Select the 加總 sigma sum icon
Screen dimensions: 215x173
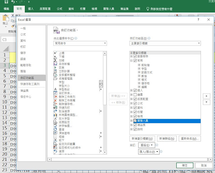pos(55,60)
